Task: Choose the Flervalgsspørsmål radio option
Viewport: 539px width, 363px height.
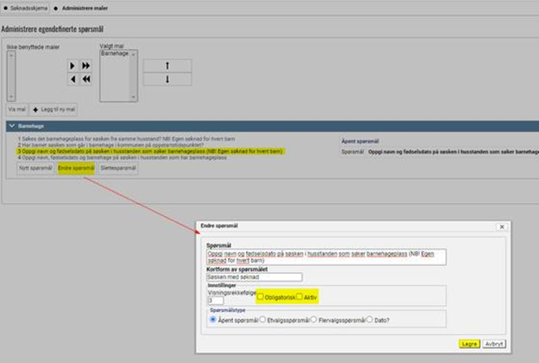Action: [314, 319]
